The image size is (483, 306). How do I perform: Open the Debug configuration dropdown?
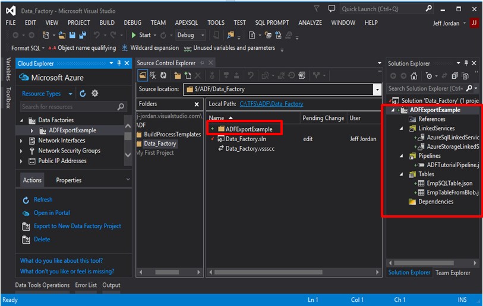point(203,36)
